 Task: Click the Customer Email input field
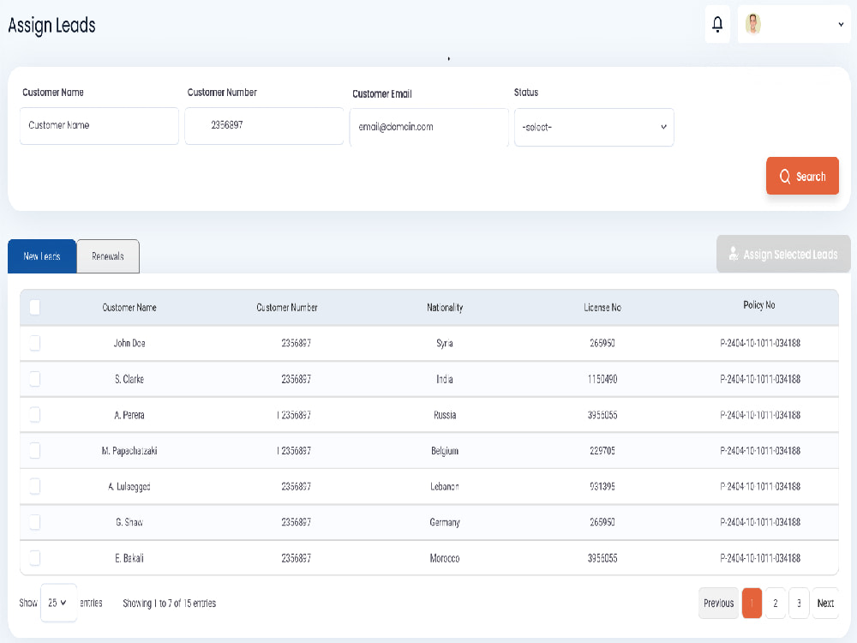point(429,128)
